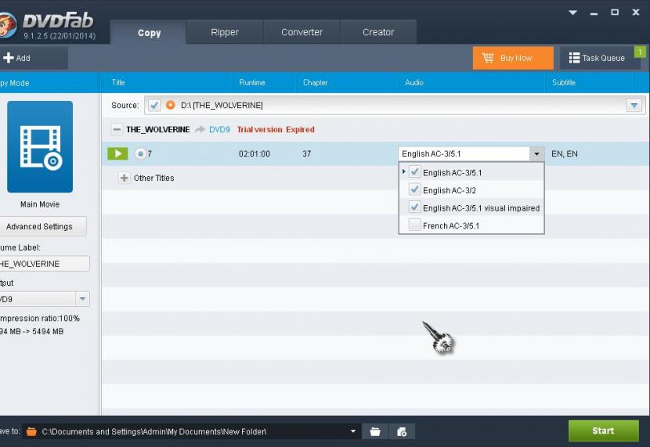The image size is (650, 447).
Task: Expand the Source path dropdown arrow
Action: 634,105
